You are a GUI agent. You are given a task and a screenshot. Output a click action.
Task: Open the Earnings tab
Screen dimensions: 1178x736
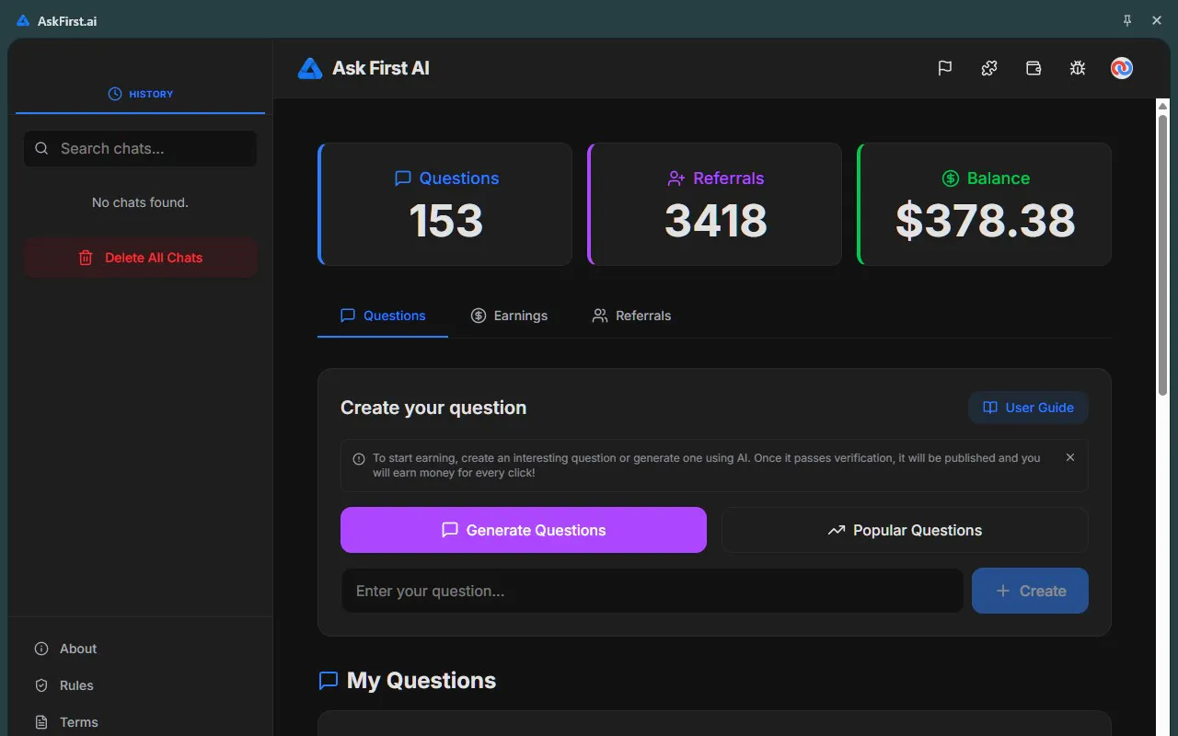point(509,316)
